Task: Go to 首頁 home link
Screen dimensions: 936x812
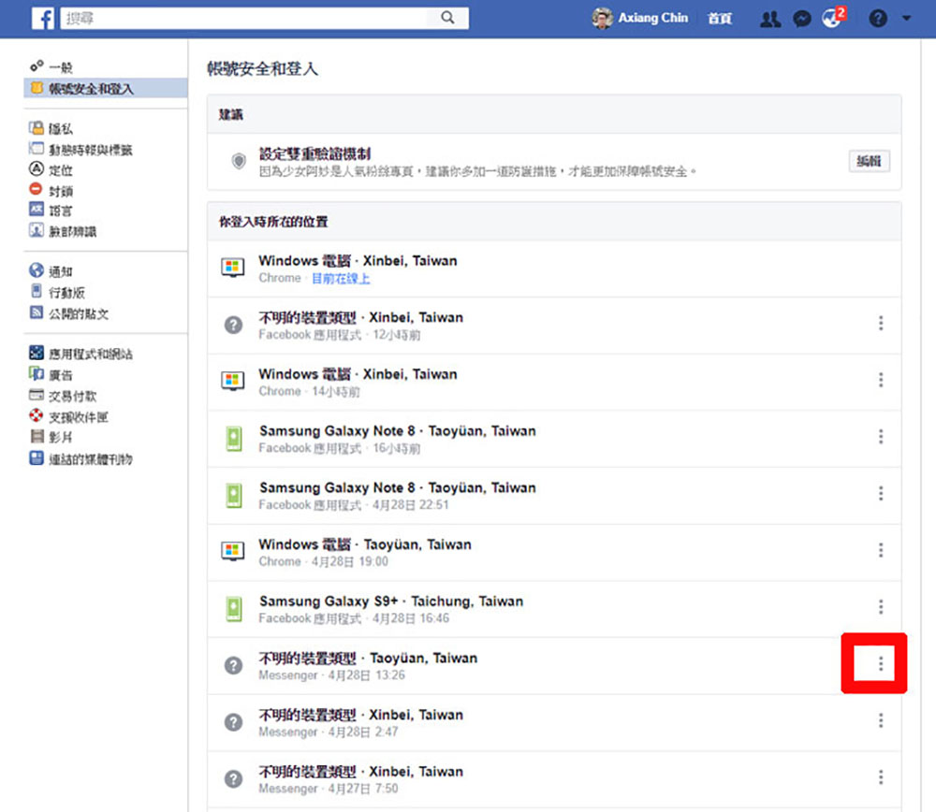Action: pyautogui.click(x=719, y=18)
